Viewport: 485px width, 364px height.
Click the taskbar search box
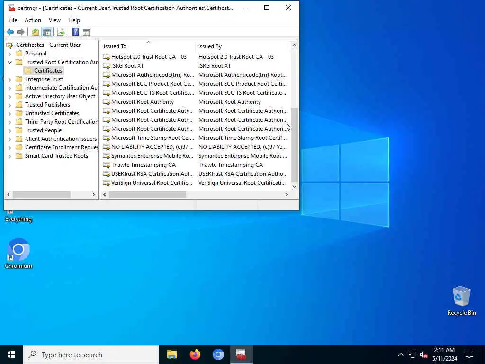91,355
